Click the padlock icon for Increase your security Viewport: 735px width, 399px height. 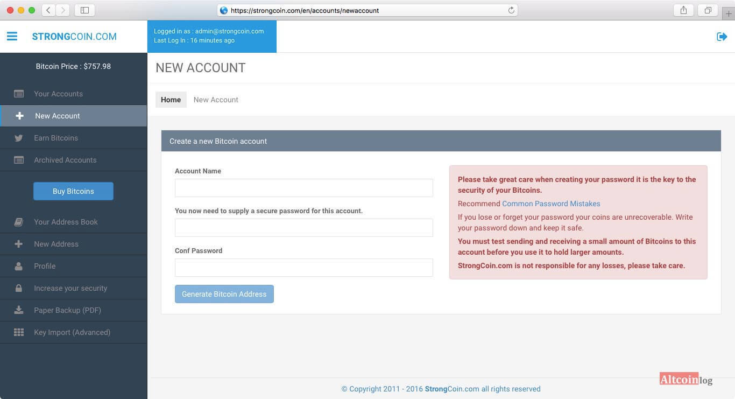(19, 288)
